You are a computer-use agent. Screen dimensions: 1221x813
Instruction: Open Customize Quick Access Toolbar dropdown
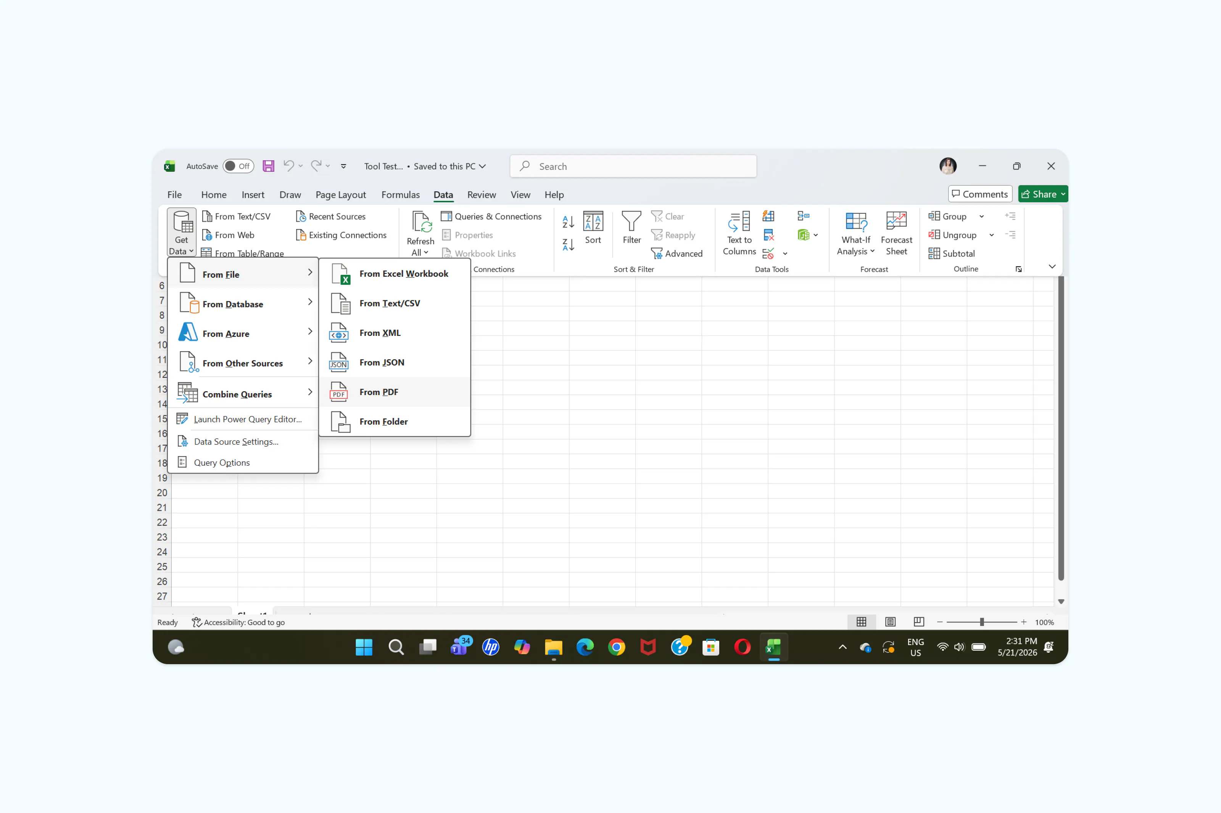(343, 166)
